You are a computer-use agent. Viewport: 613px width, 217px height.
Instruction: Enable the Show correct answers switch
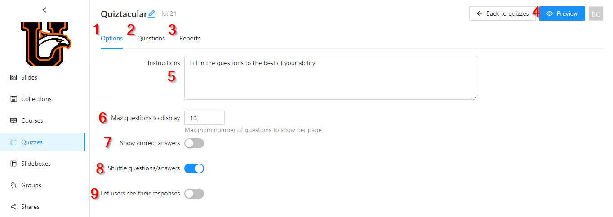coord(194,143)
